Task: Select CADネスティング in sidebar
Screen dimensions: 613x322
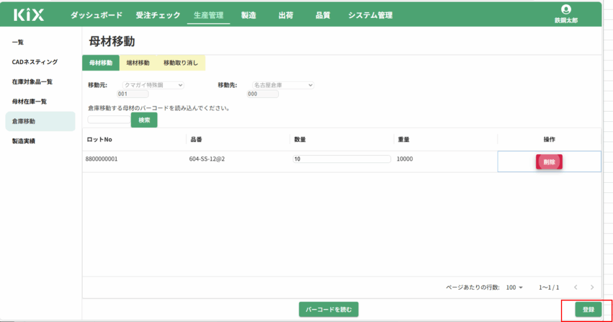Action: [35, 62]
